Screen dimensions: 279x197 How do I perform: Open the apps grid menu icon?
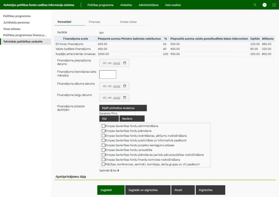tap(274, 5)
